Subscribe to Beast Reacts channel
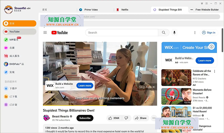The width and height of the screenshot is (224, 133). [85, 118]
